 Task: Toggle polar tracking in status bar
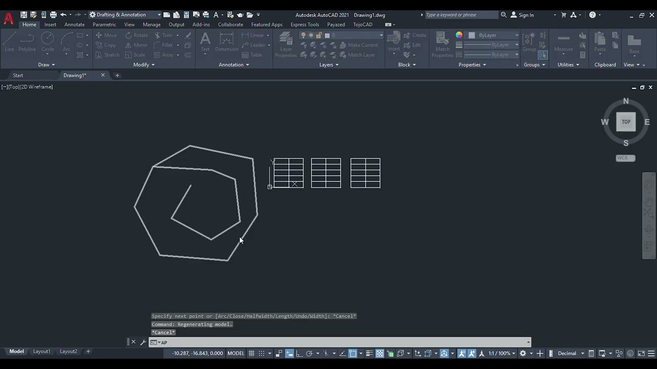click(310, 353)
